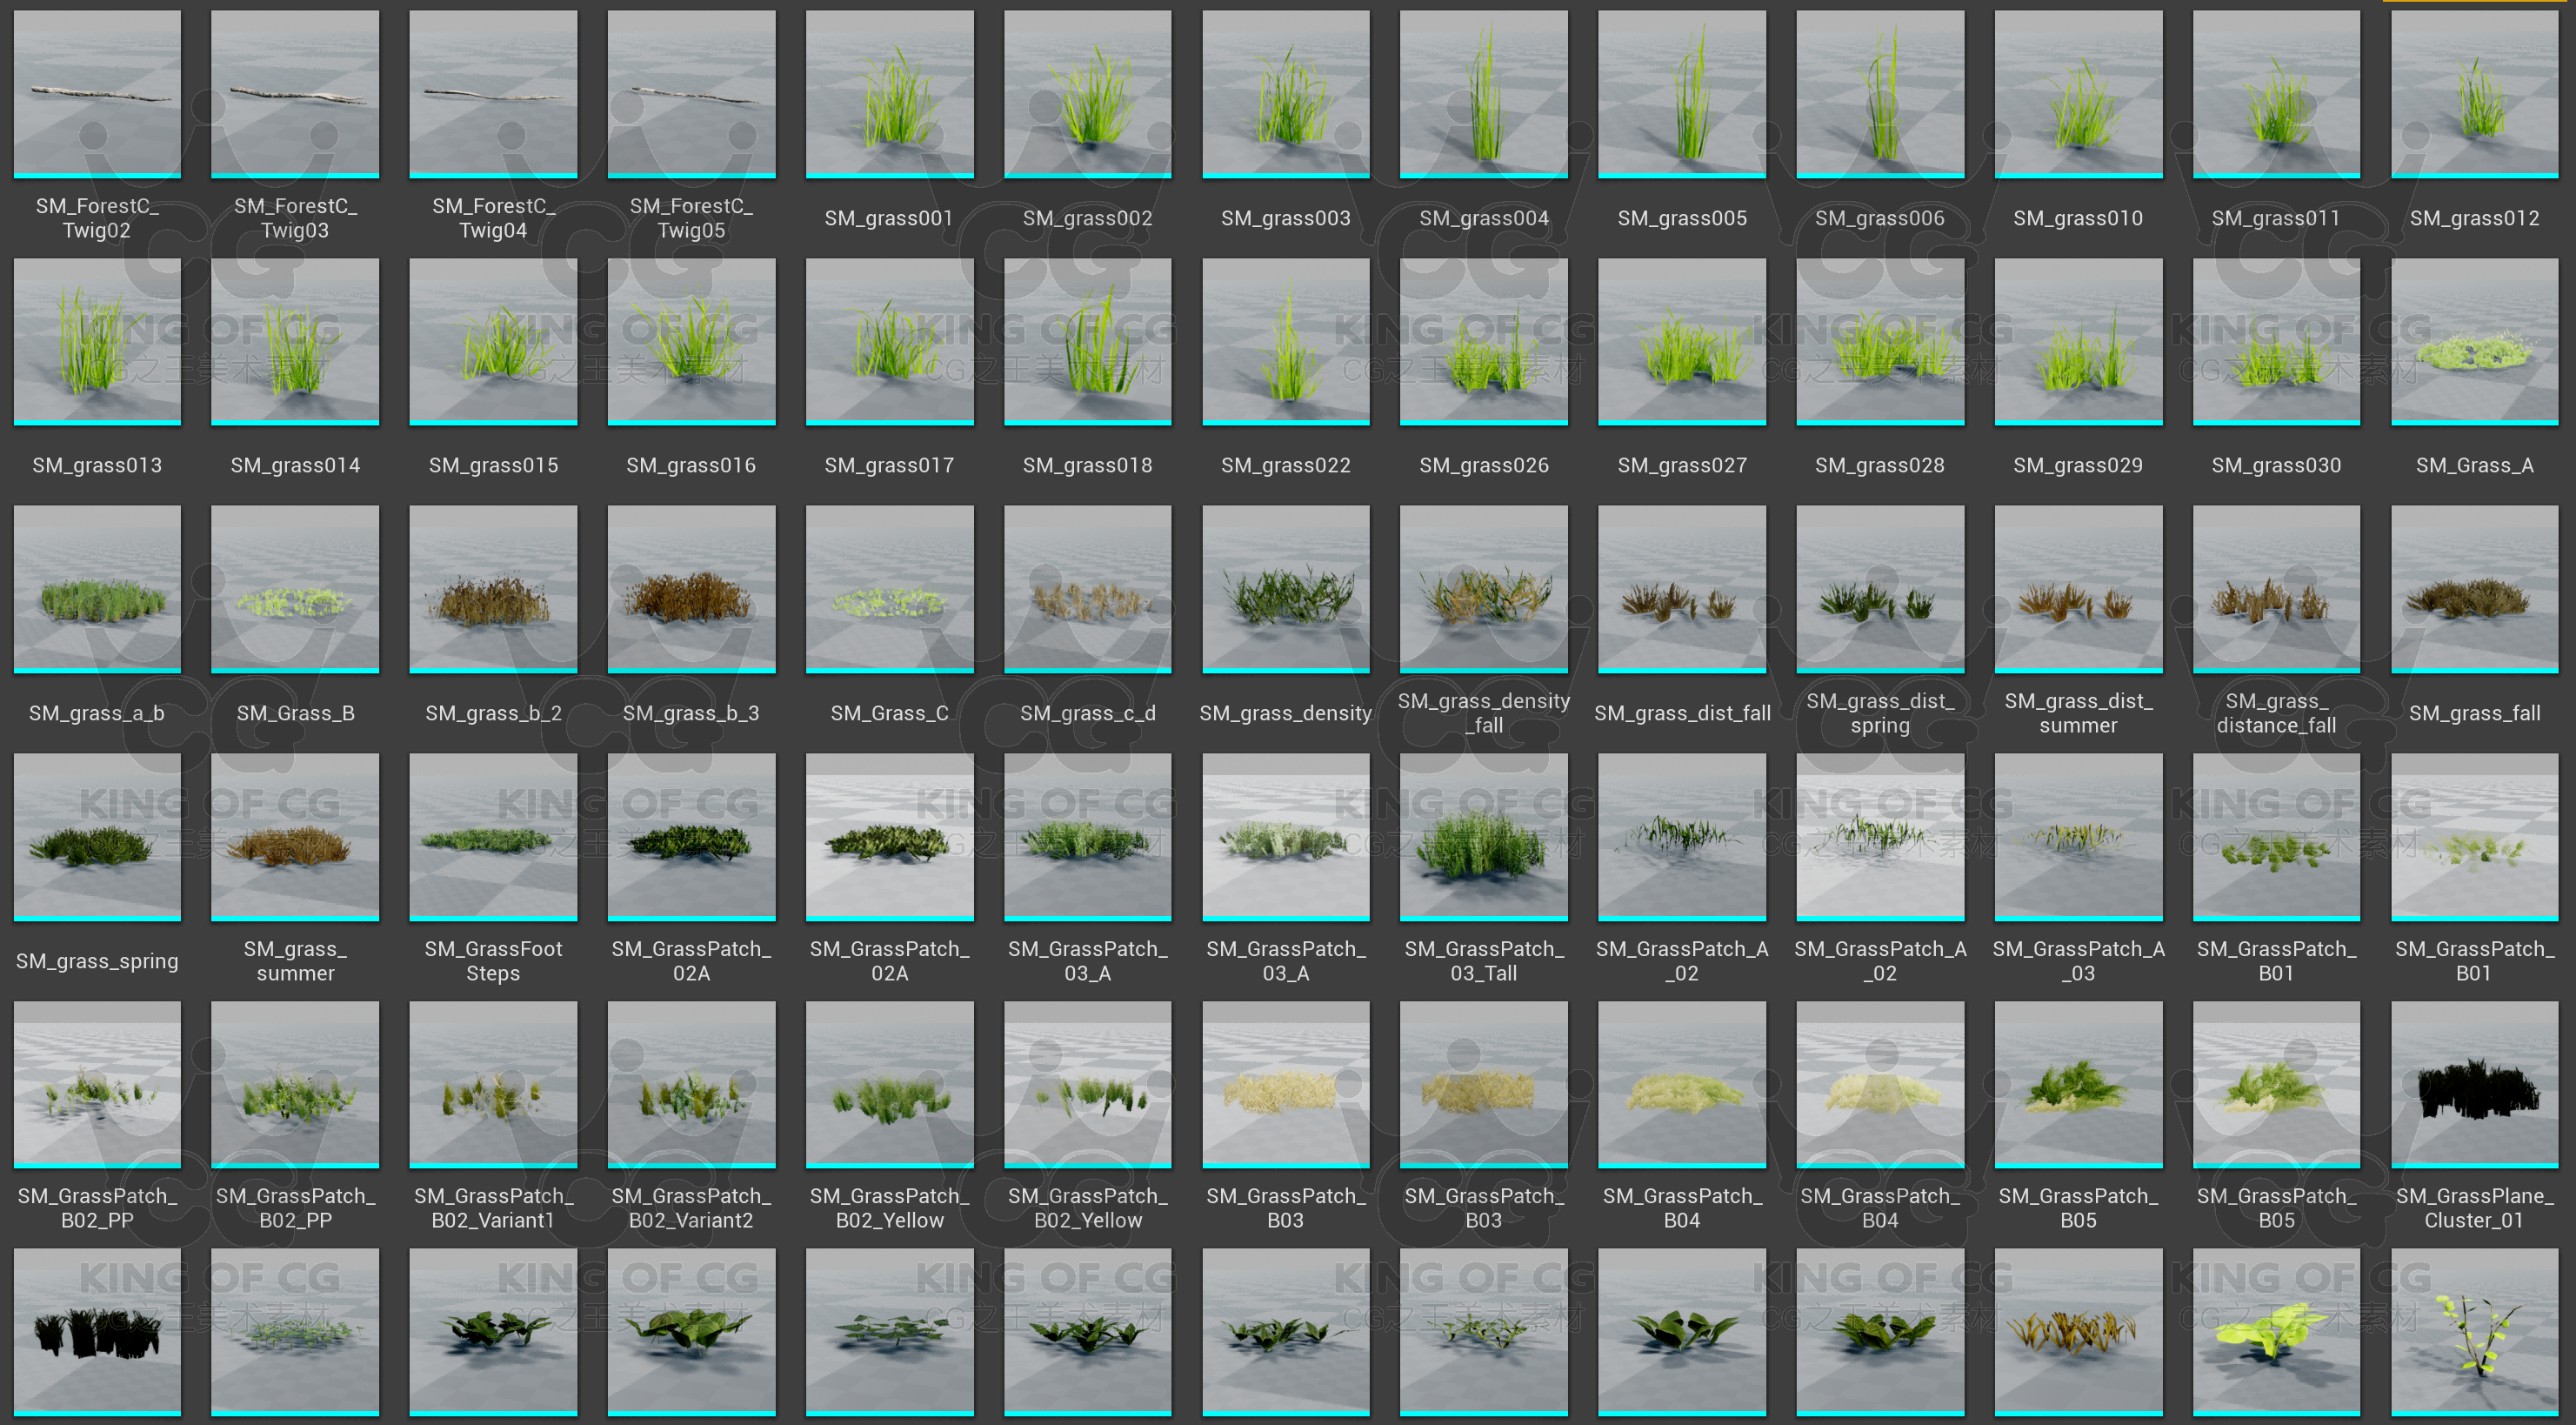The height and width of the screenshot is (1425, 2576).
Task: Open the SM_grass012 asset thumbnail
Action: click(2474, 94)
